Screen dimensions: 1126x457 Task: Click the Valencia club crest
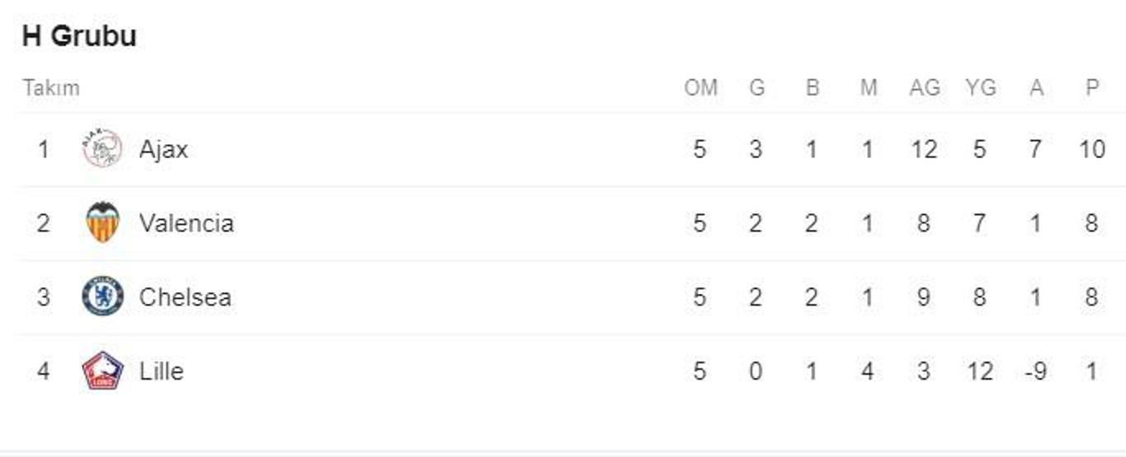pyautogui.click(x=102, y=222)
